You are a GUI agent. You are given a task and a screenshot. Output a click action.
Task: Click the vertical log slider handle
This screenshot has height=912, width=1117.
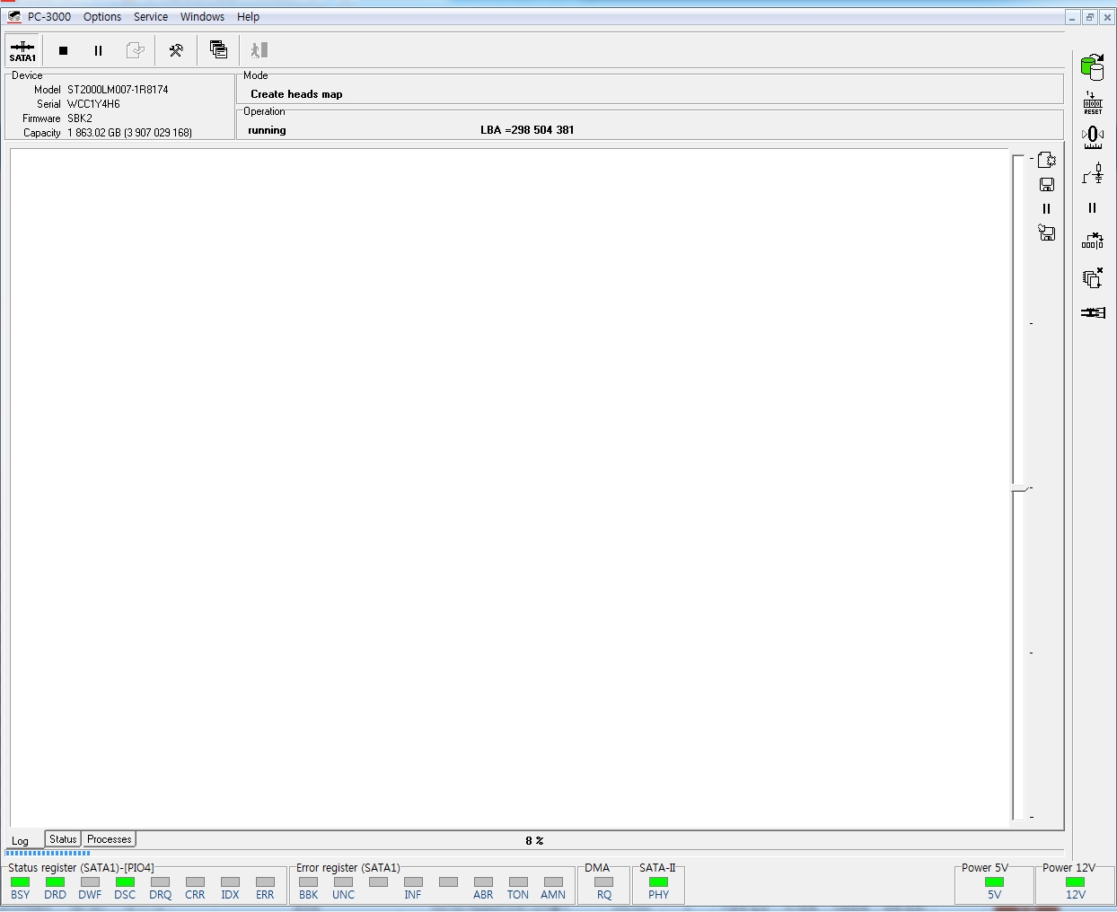click(1019, 488)
